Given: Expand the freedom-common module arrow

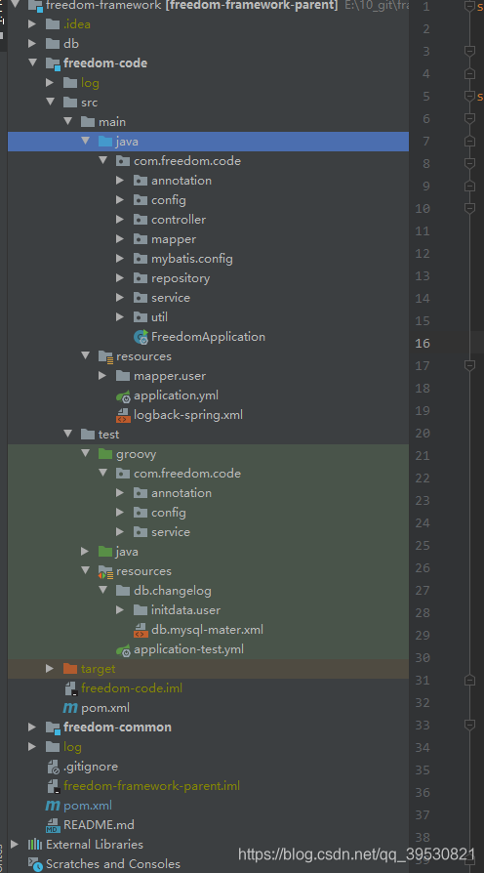Looking at the screenshot, I should pos(32,727).
